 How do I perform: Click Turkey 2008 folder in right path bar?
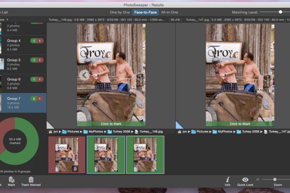click(248, 132)
